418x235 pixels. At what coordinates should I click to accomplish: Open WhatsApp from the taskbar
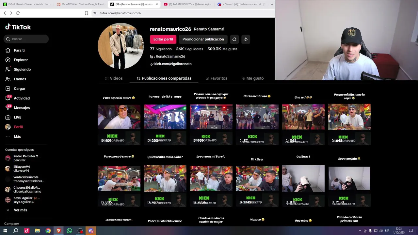(69, 231)
